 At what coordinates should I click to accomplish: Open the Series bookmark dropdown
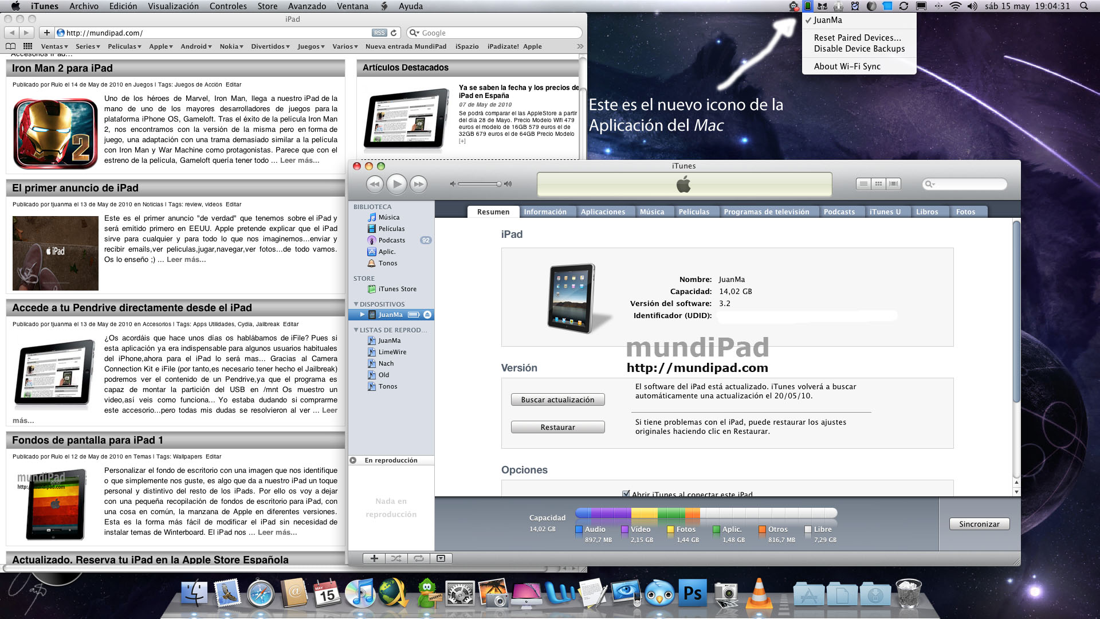88,46
